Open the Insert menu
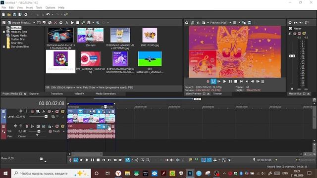This screenshot has height=178, width=317. pyautogui.click(x=29, y=8)
